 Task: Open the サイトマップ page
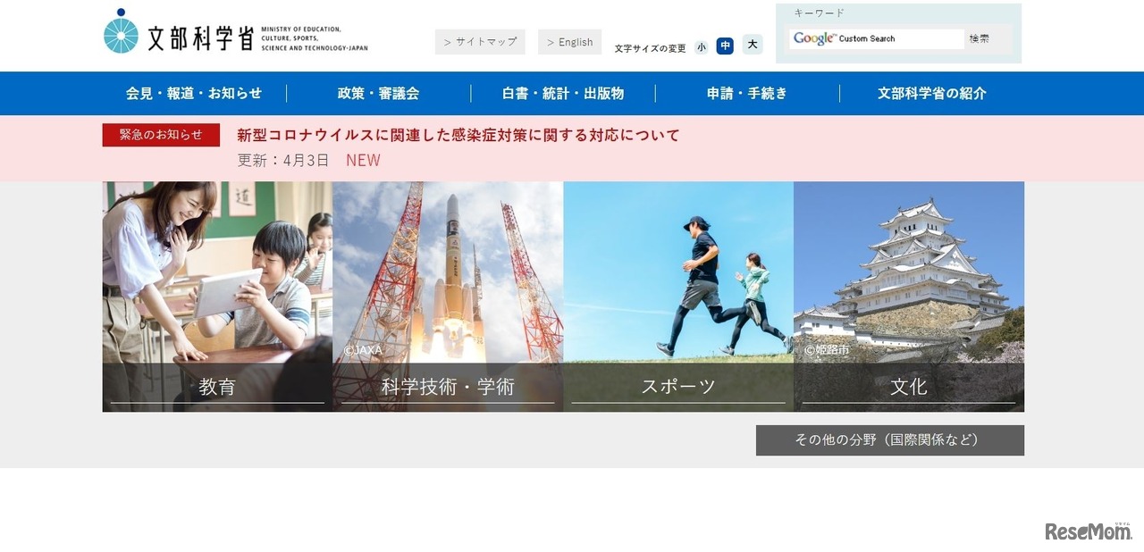pos(480,41)
